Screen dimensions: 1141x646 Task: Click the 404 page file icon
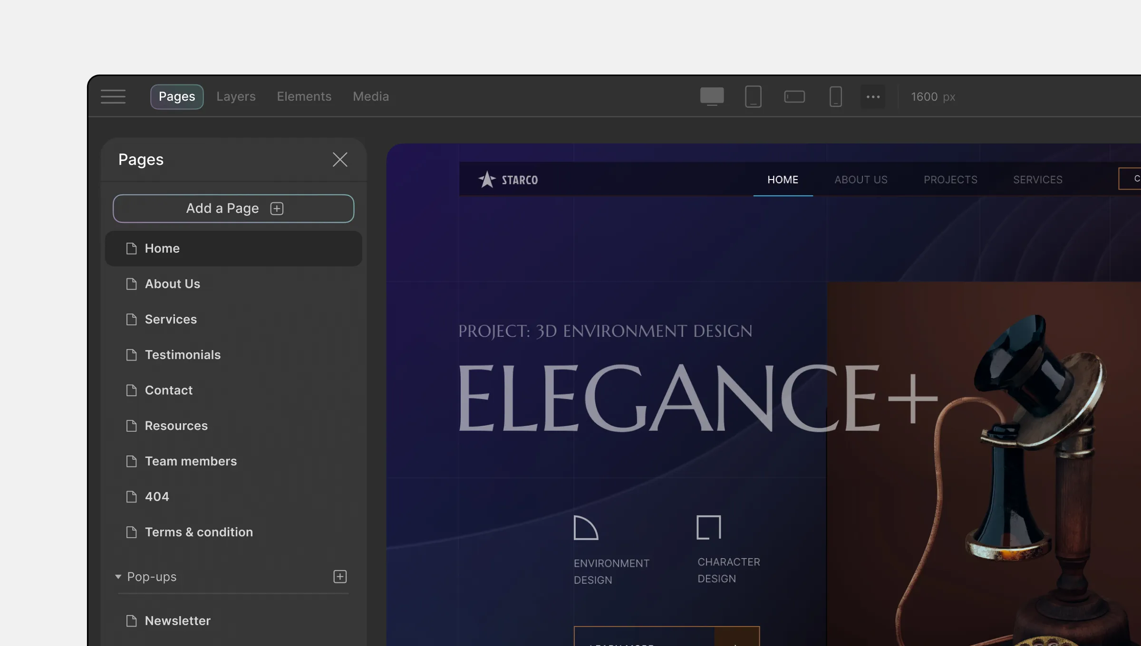131,497
